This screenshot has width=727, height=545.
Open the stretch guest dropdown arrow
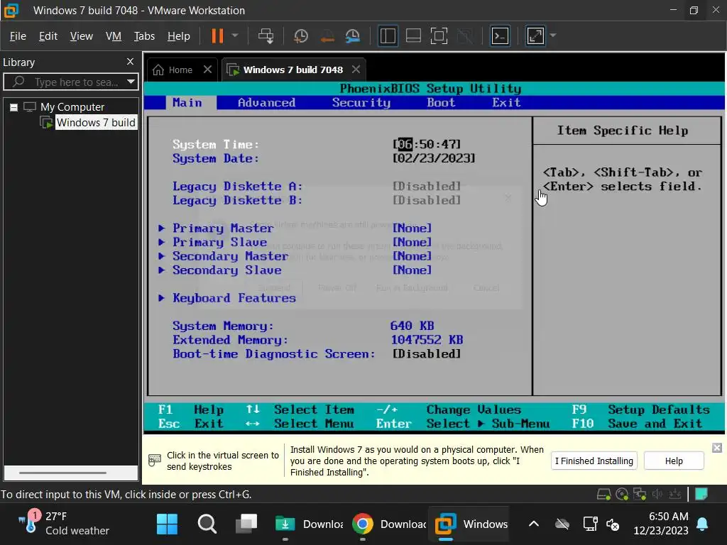click(552, 35)
